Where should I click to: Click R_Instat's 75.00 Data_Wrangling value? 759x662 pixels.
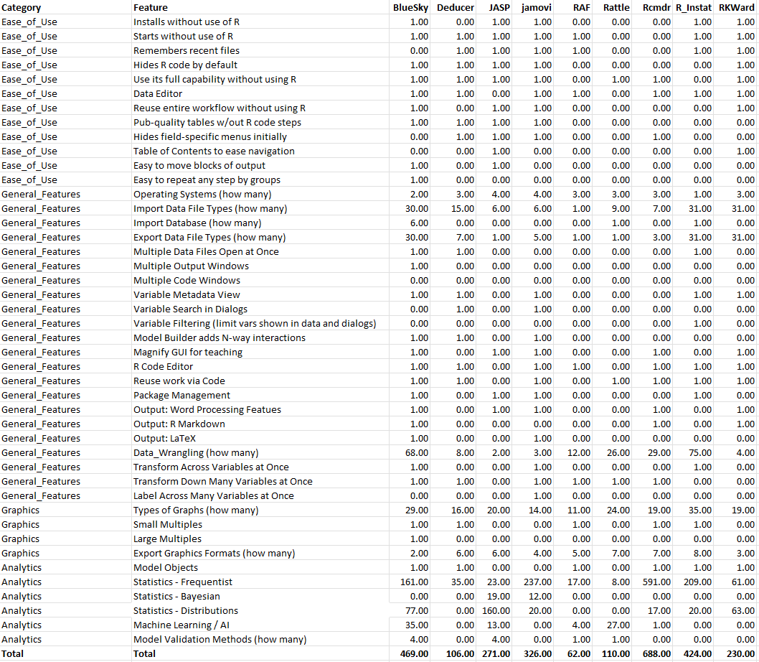(x=700, y=452)
